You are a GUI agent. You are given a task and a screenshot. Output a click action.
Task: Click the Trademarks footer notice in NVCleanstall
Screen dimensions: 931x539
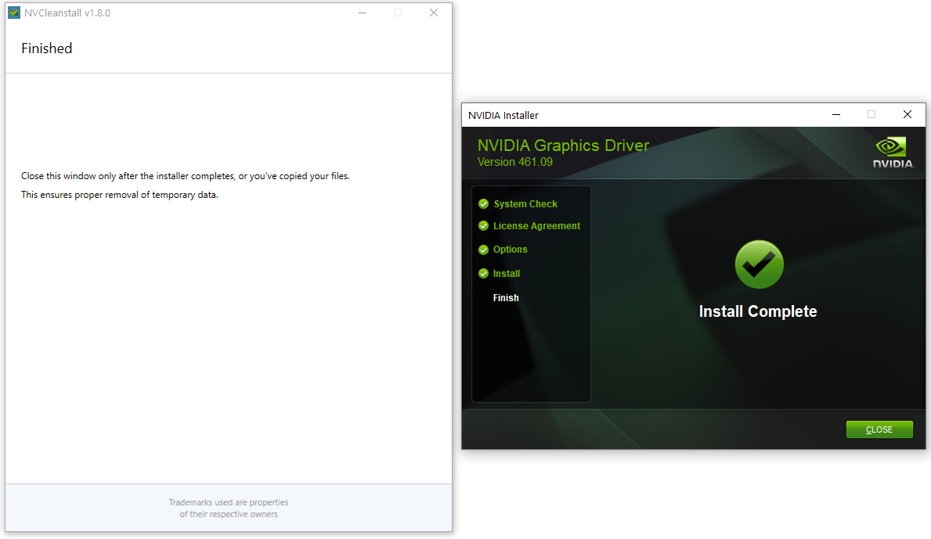tap(229, 508)
